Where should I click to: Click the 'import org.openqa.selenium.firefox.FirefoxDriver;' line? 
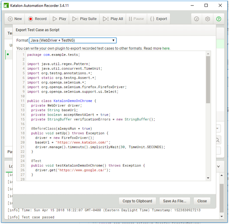pyautogui.click(x=77, y=87)
